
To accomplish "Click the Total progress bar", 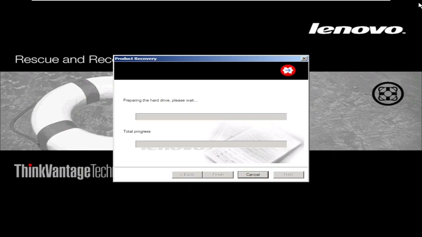I will click(x=211, y=144).
